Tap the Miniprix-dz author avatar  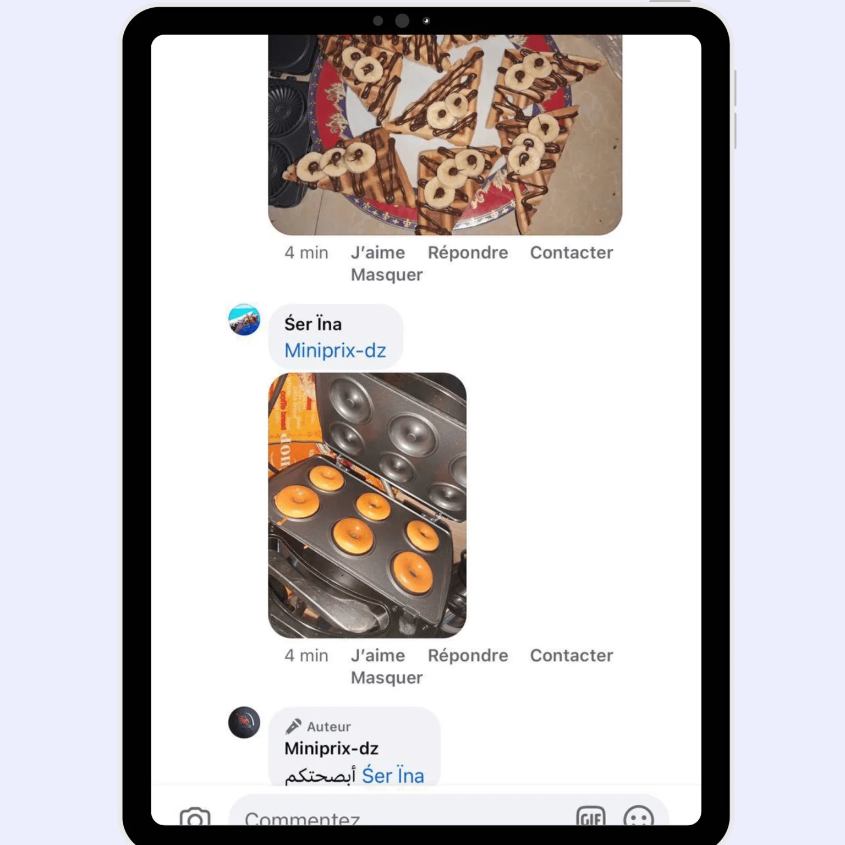(244, 722)
